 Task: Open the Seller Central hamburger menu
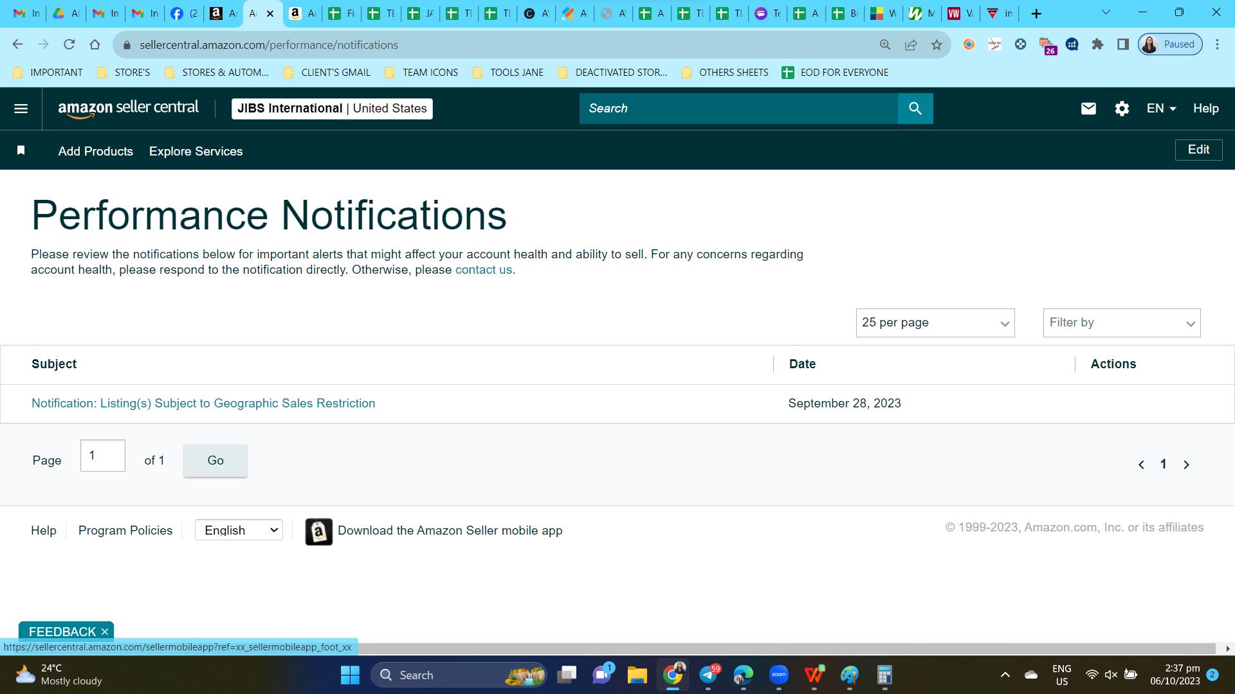coord(21,109)
